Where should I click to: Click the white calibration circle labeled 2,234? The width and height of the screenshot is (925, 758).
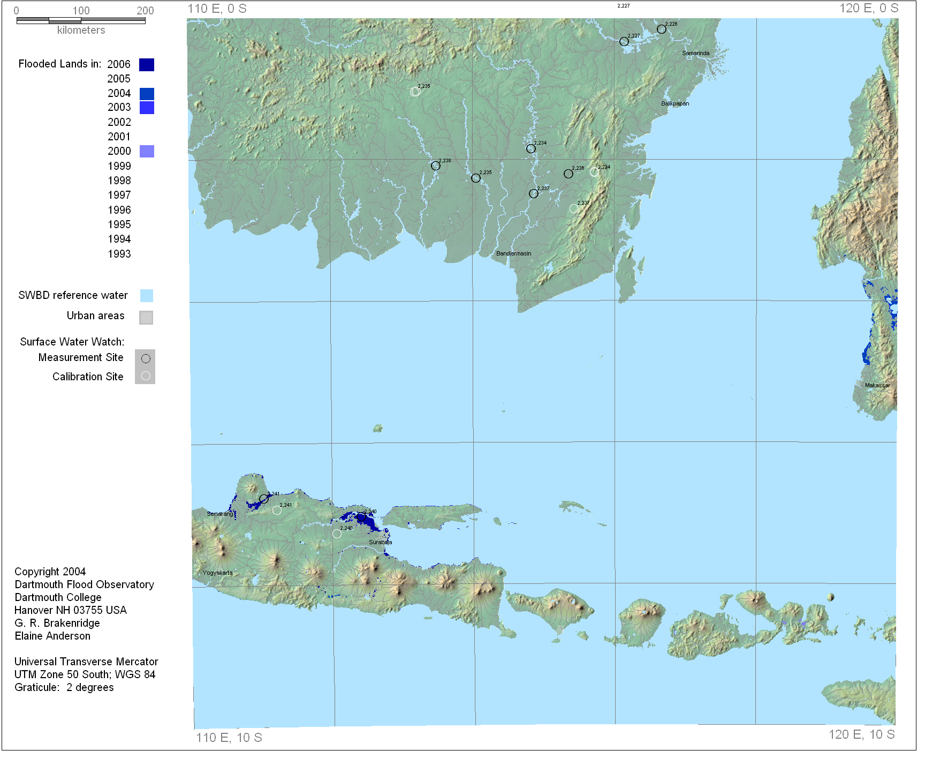(x=594, y=172)
